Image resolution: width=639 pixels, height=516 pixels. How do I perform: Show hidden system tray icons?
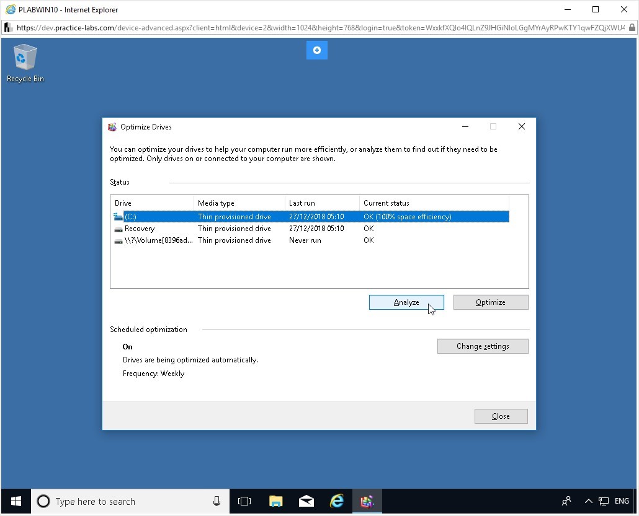click(589, 501)
